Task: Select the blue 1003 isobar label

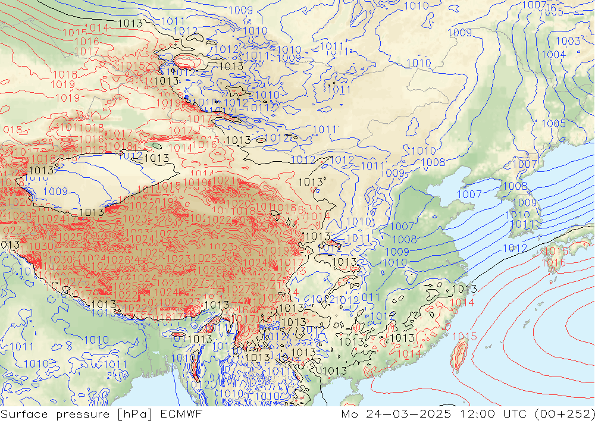Action: click(x=568, y=41)
